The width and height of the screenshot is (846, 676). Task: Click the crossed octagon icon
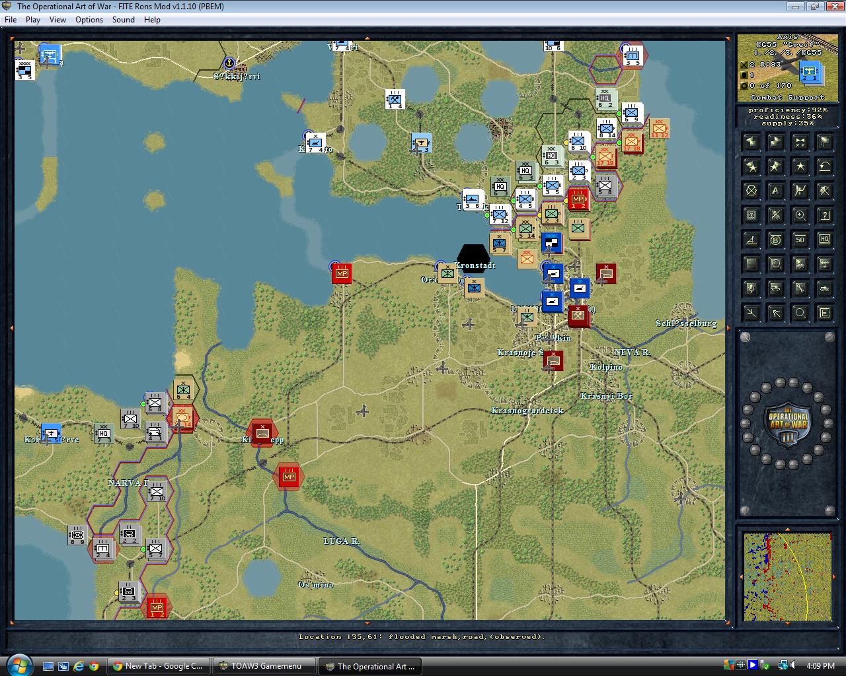tap(751, 191)
